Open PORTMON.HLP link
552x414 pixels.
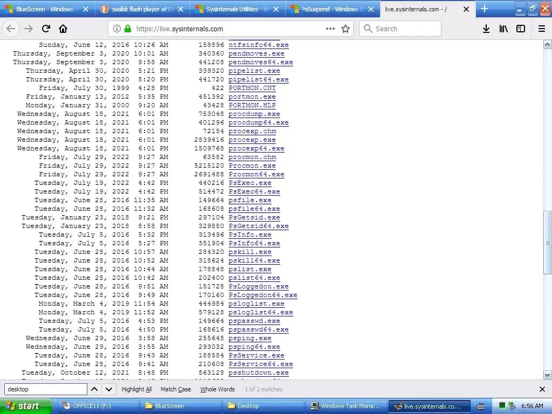252,105
